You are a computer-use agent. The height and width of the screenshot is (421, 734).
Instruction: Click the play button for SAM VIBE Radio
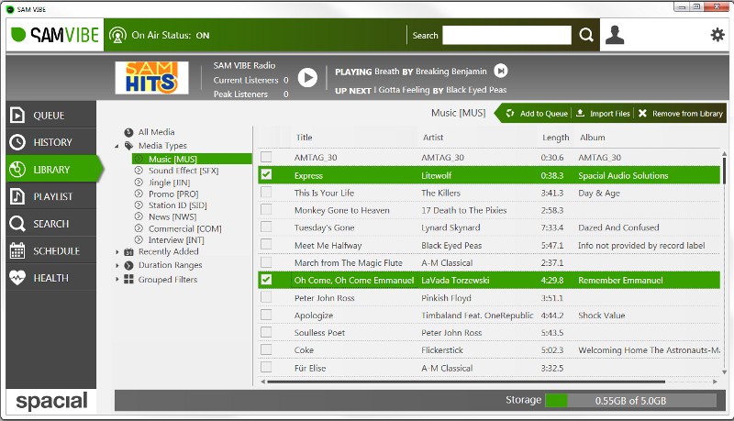point(307,78)
